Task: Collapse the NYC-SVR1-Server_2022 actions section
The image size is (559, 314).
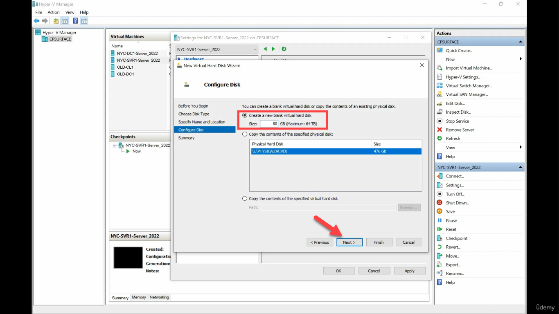Action: (x=521, y=167)
